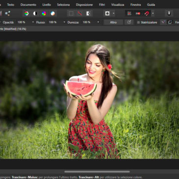Image resolution: width=179 pixels, height=179 pixels.
Task: Click the horizontal scrollbar below the canvas
Action: [97, 172]
